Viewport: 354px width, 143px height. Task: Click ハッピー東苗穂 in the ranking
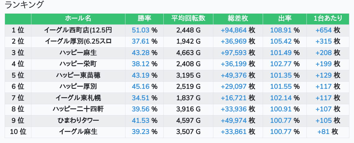click(78, 75)
